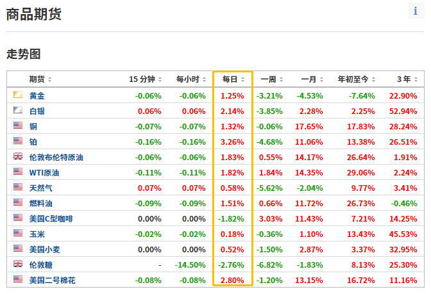Click the UK flag beside 伦敦糖

click(18, 265)
